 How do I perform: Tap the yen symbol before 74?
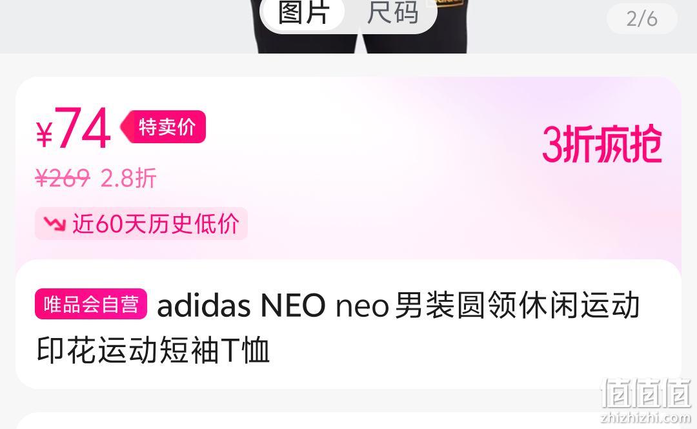[x=45, y=134]
